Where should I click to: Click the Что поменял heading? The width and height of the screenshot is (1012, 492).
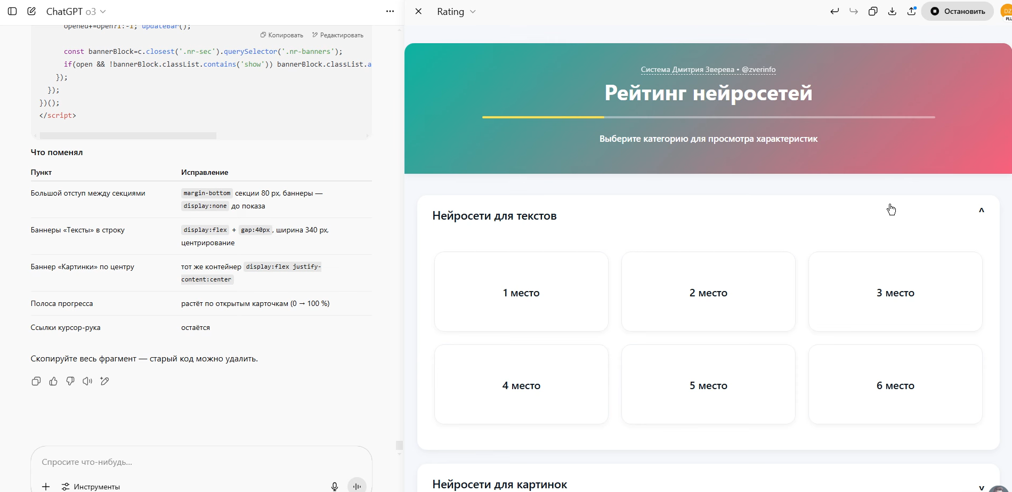pos(56,152)
